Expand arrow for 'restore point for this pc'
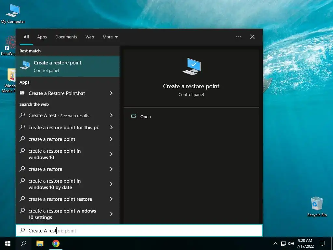The image size is (333, 250). 112,127
